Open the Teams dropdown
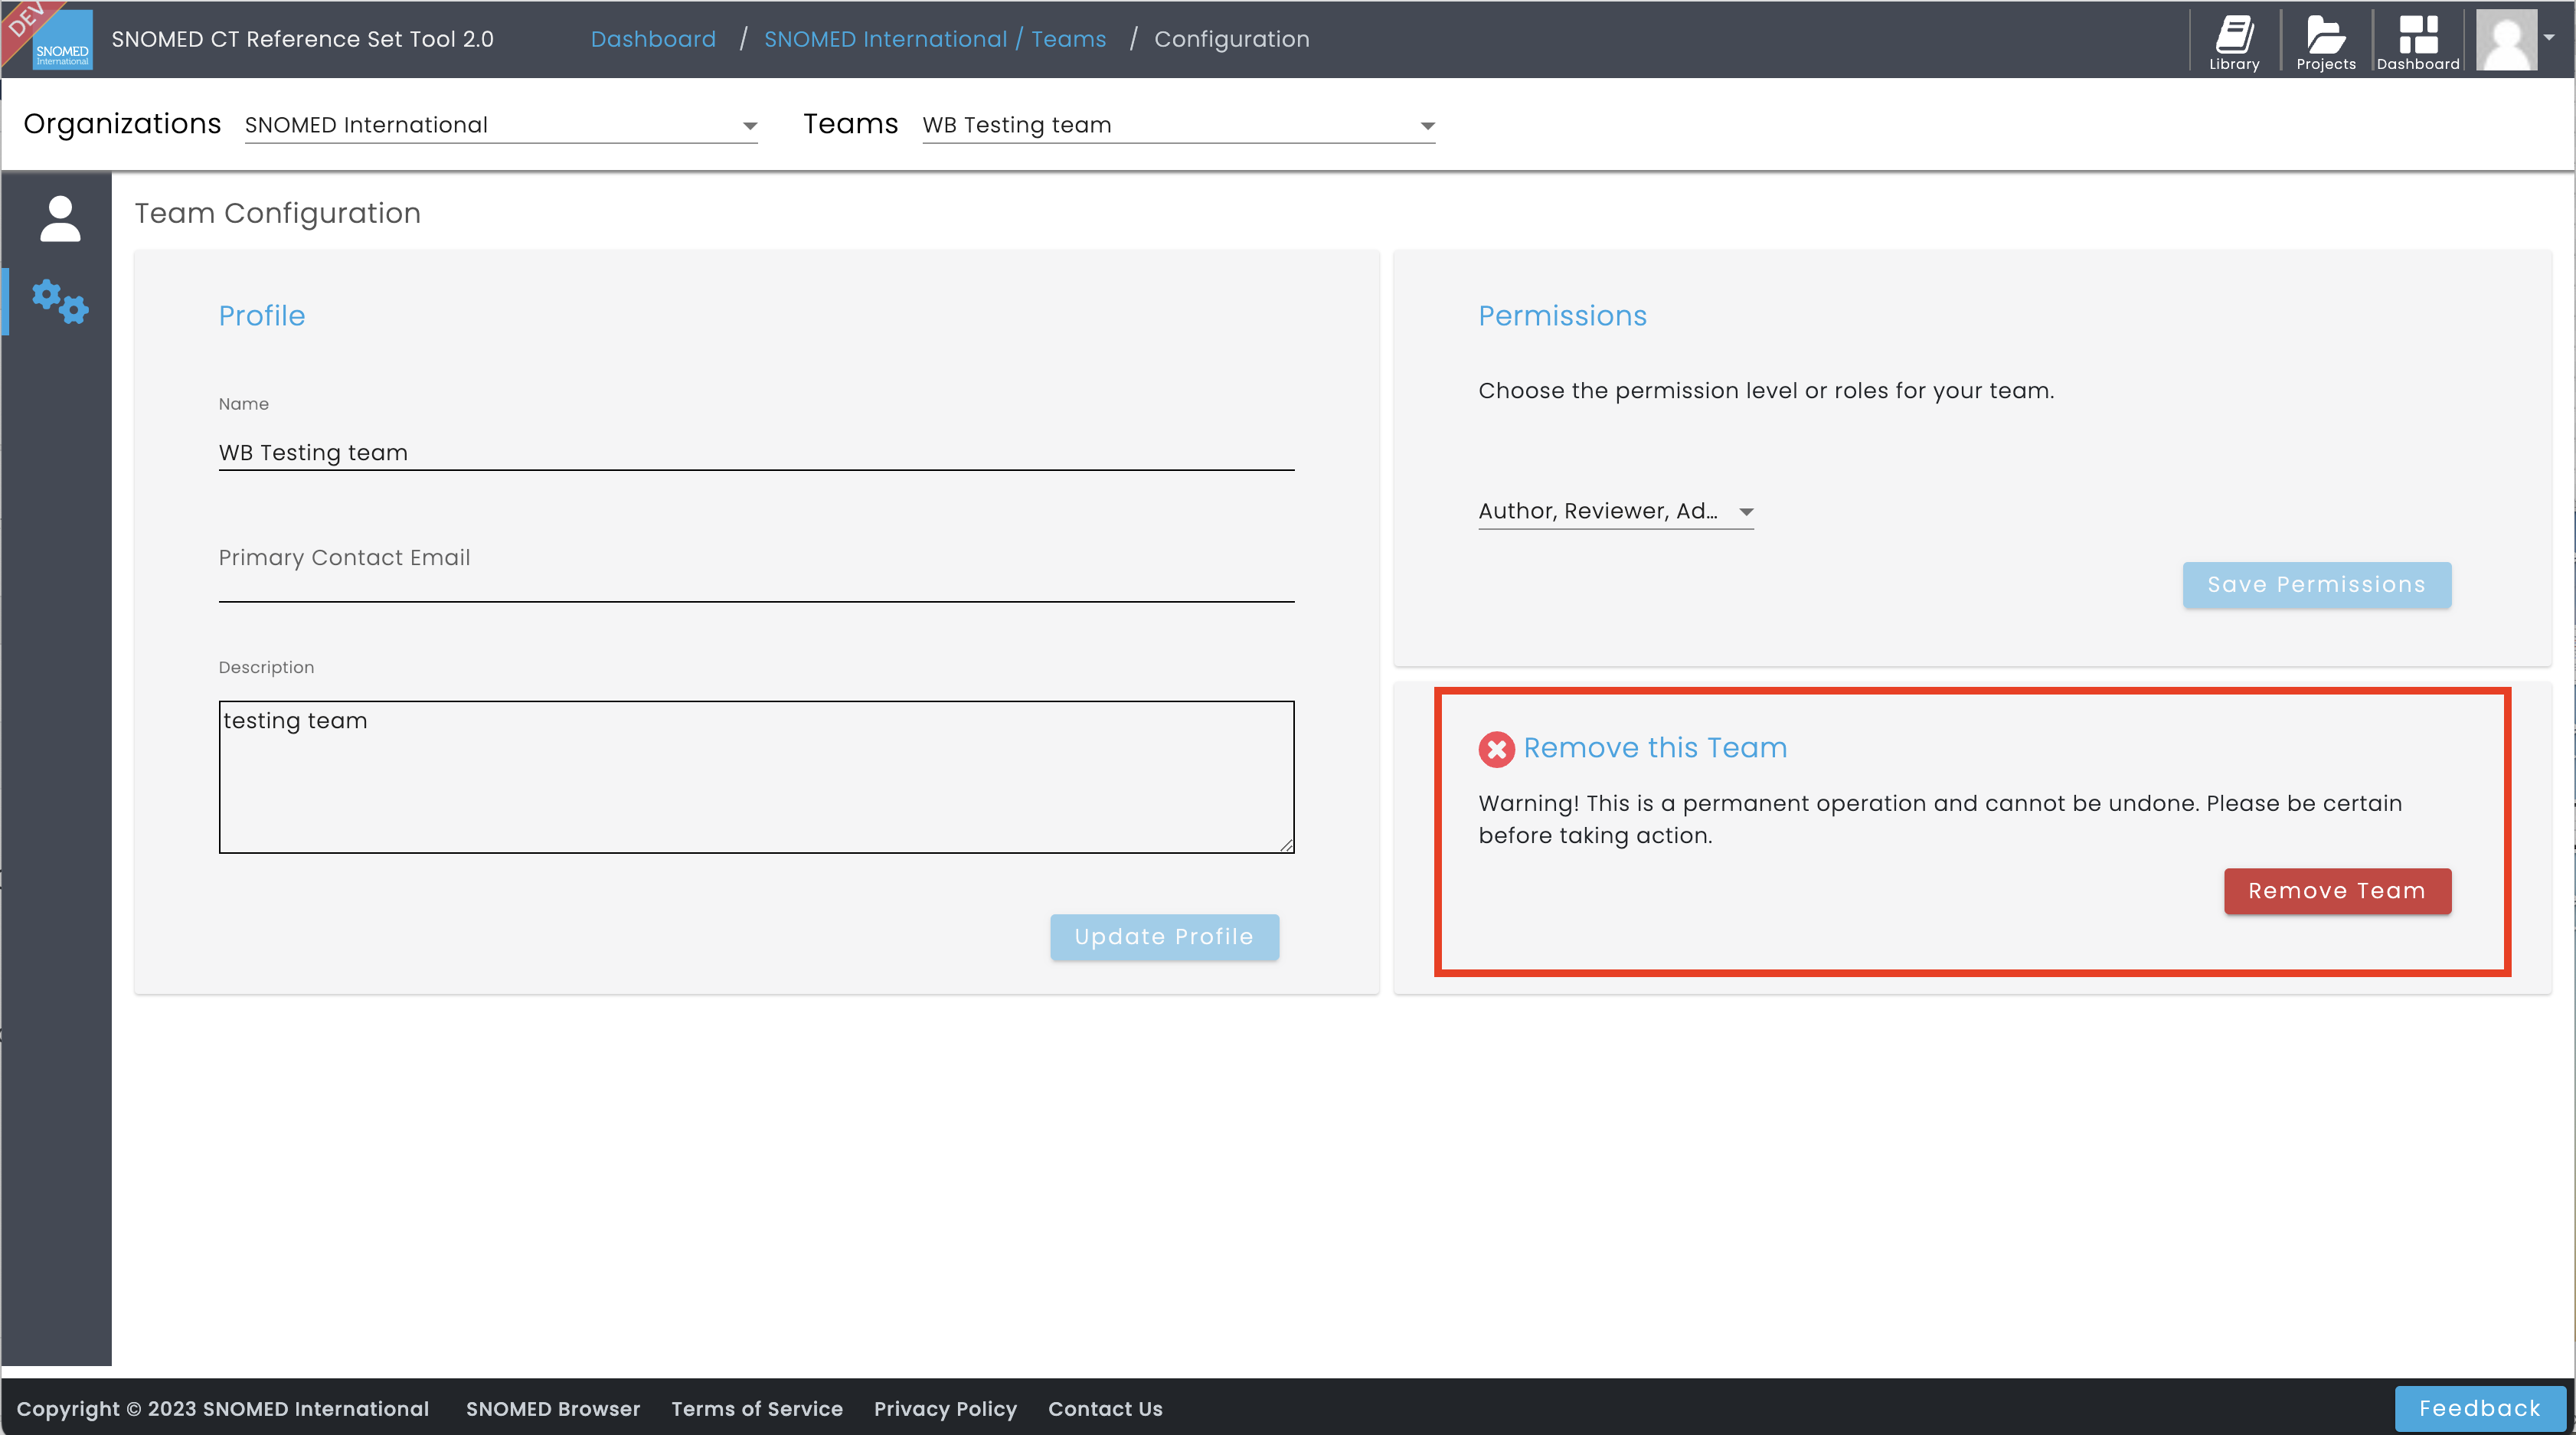 click(x=1179, y=125)
